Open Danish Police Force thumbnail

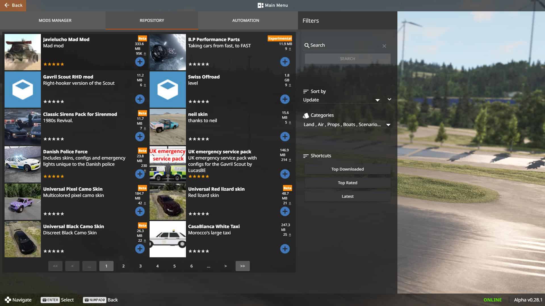click(x=23, y=164)
